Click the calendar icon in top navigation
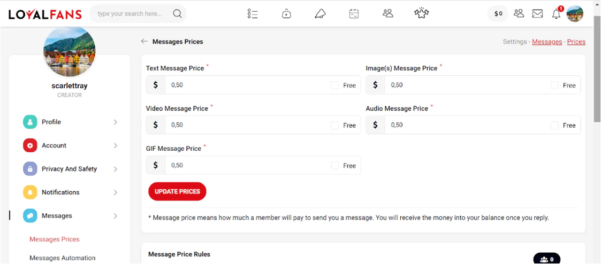601x264 pixels. (x=354, y=14)
